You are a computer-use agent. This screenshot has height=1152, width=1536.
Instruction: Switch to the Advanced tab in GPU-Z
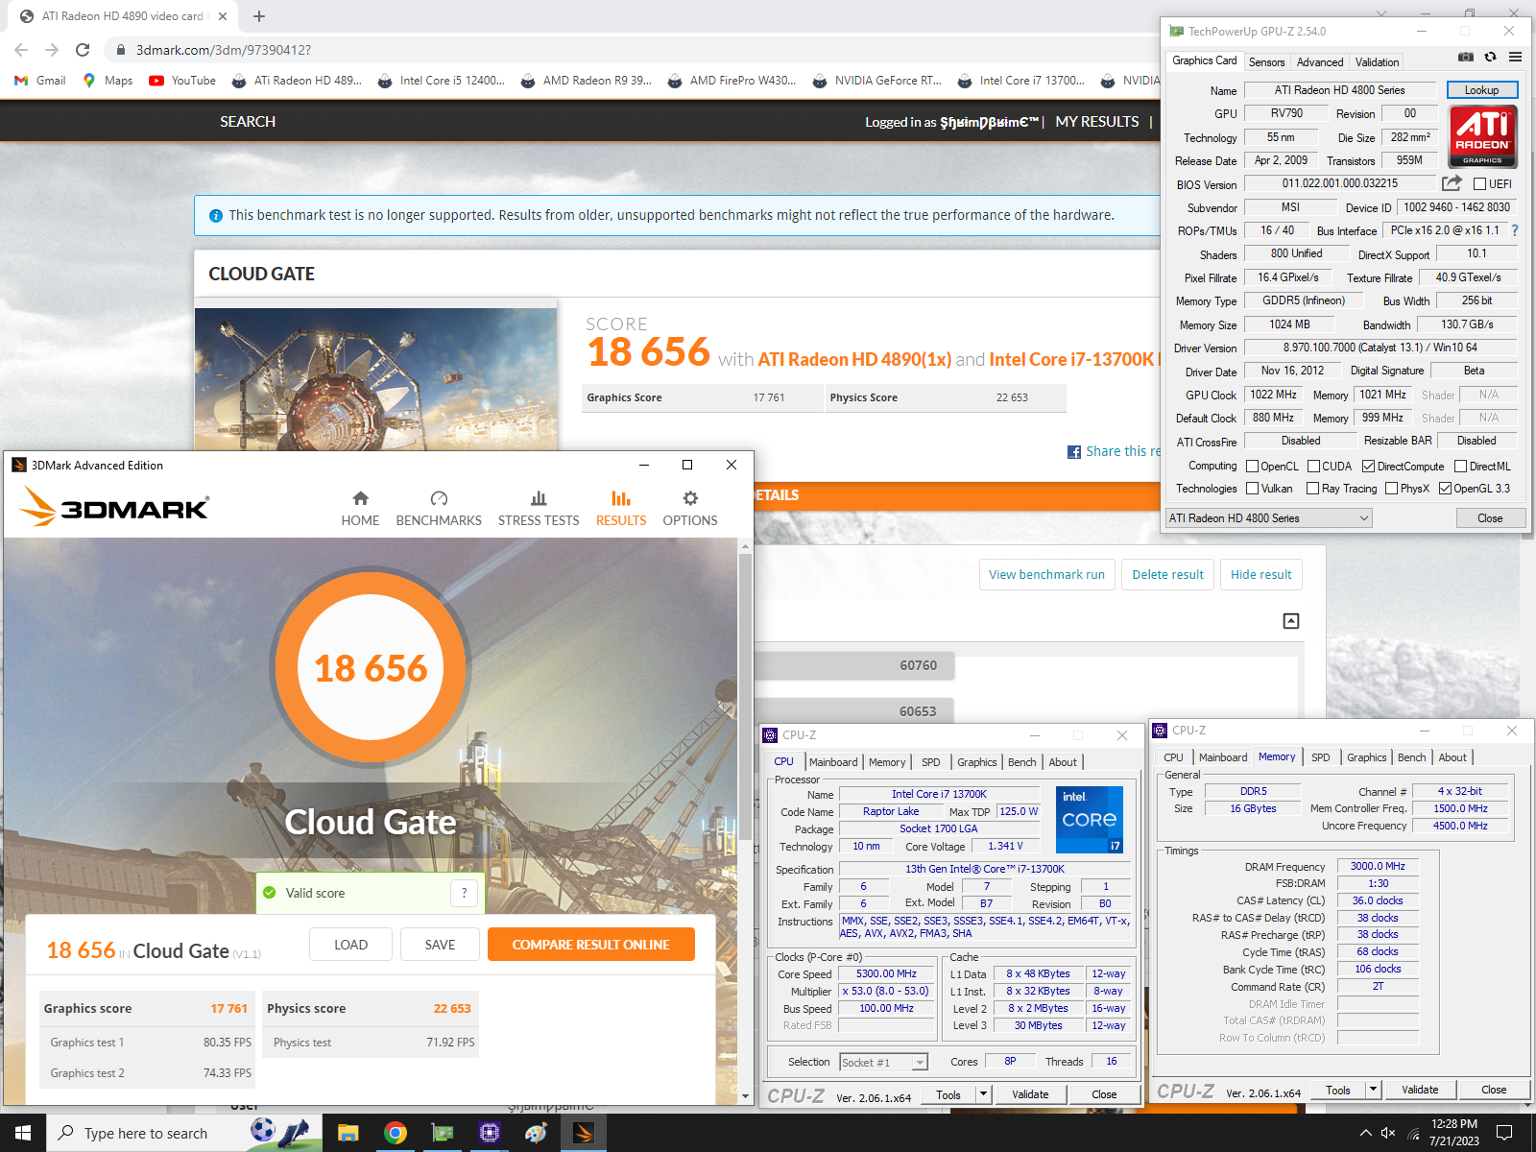pos(1320,62)
